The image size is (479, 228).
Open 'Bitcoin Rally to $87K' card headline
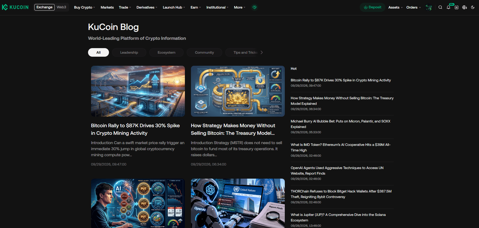(x=135, y=129)
